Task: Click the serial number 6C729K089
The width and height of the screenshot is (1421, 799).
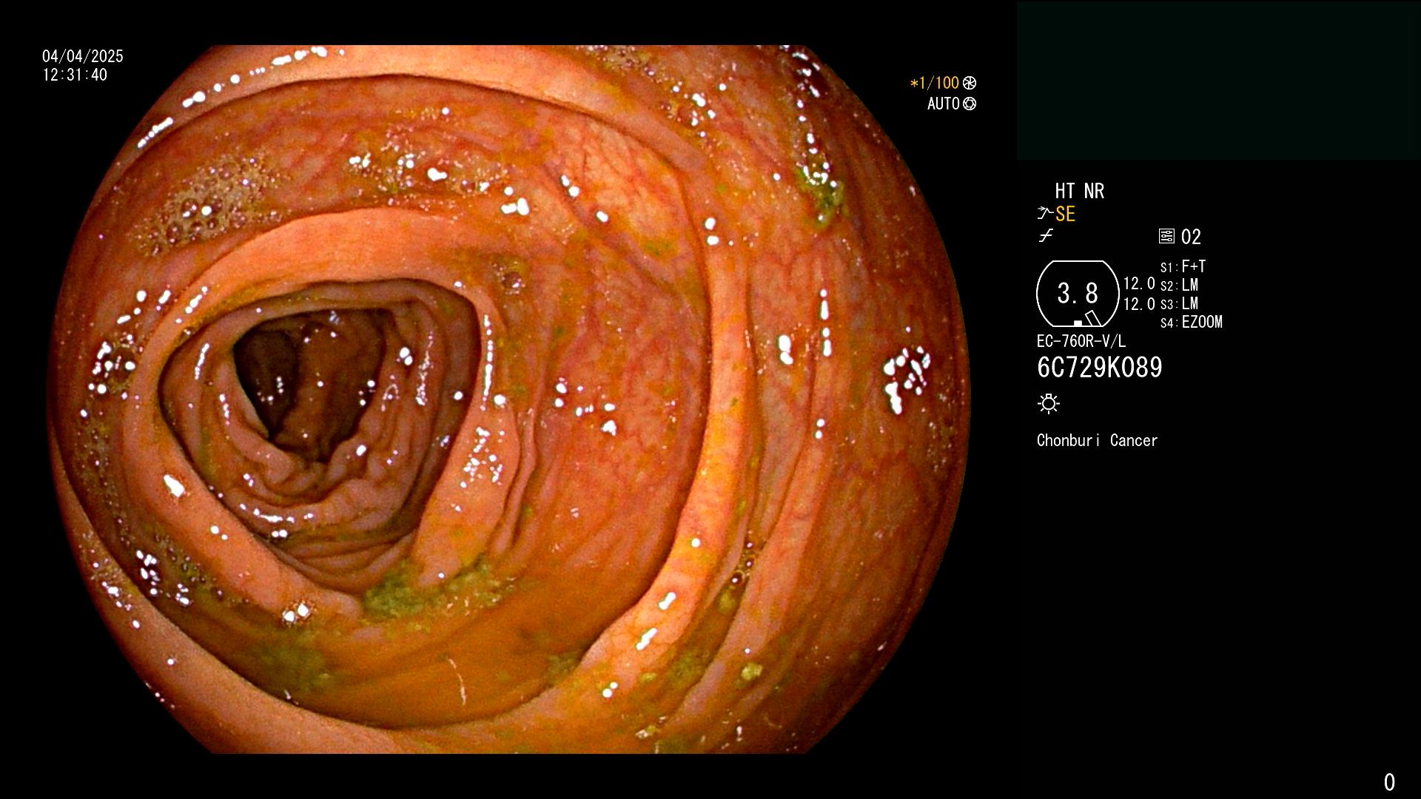Action: [x=1100, y=367]
